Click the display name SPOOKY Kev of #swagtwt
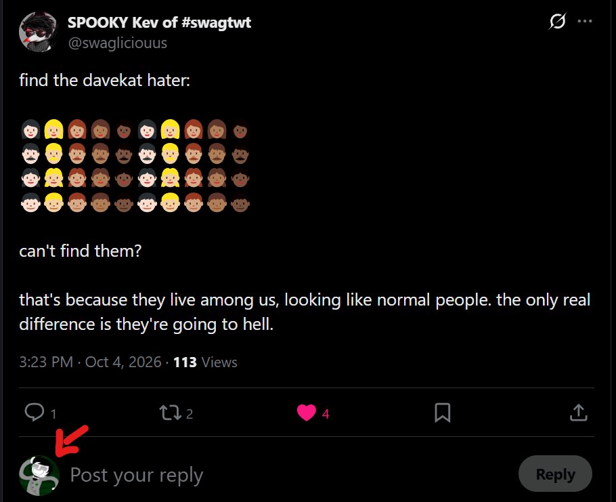Image resolution: width=616 pixels, height=502 pixels. [x=159, y=22]
